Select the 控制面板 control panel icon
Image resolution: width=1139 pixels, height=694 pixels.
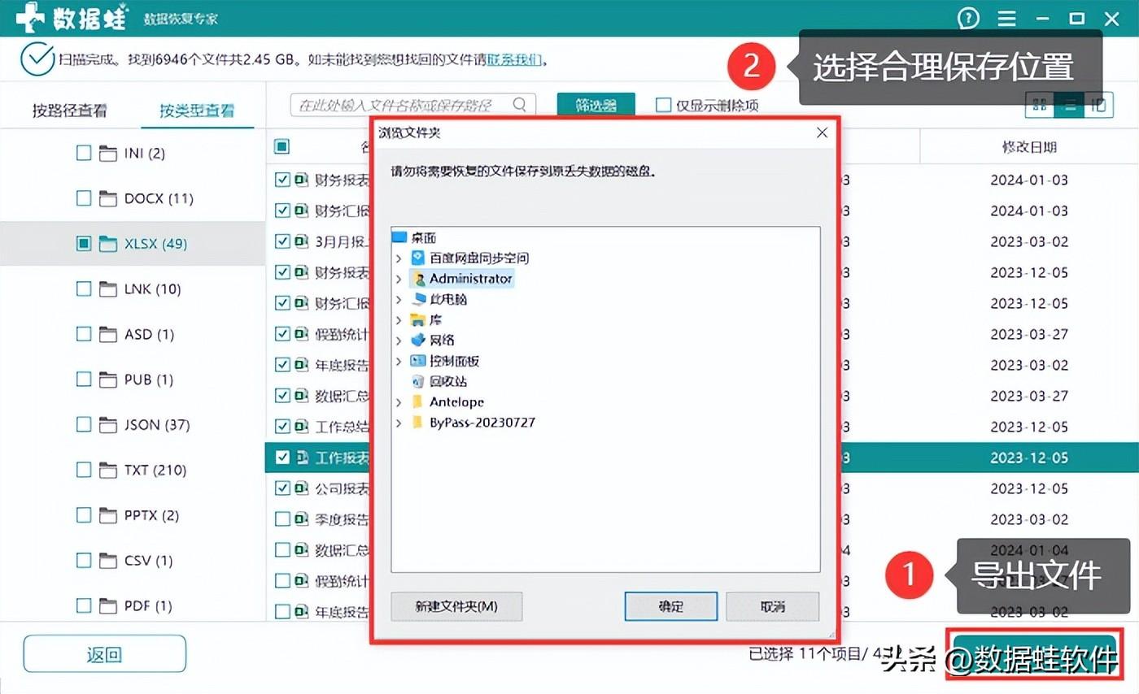click(418, 361)
